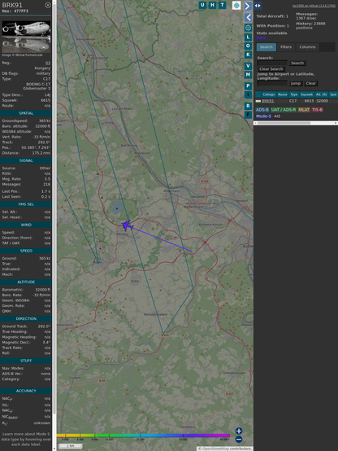
Task: Click the Clear Search button
Action: [x=271, y=69]
